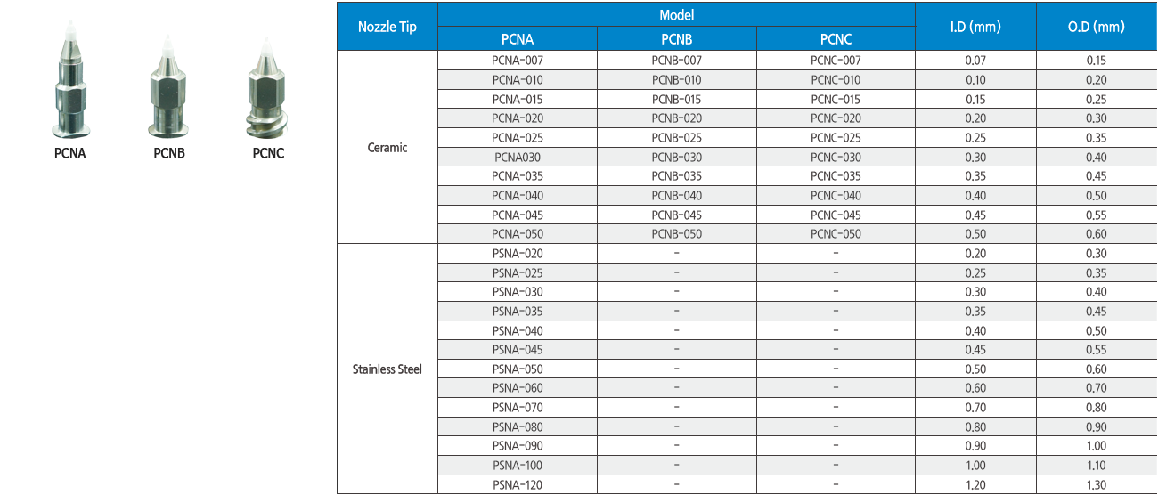Click the PSNA-120 model cell
Image resolution: width=1158 pixels, height=495 pixels.
[517, 485]
